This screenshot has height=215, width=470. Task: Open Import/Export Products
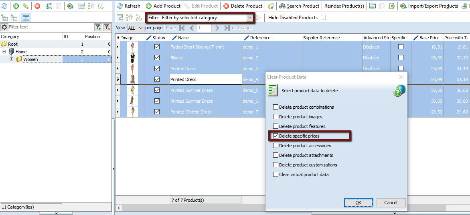429,6
